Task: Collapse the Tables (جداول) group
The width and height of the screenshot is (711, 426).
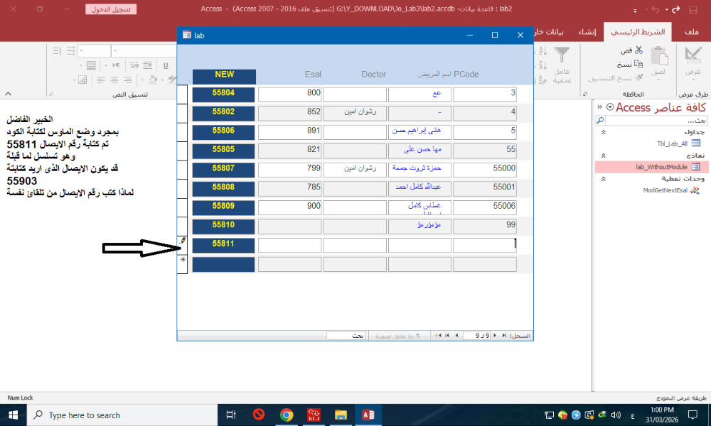Action: 602,132
